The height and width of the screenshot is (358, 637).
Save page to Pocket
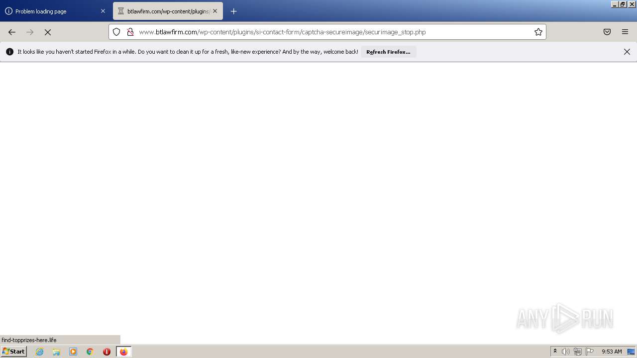(x=607, y=32)
